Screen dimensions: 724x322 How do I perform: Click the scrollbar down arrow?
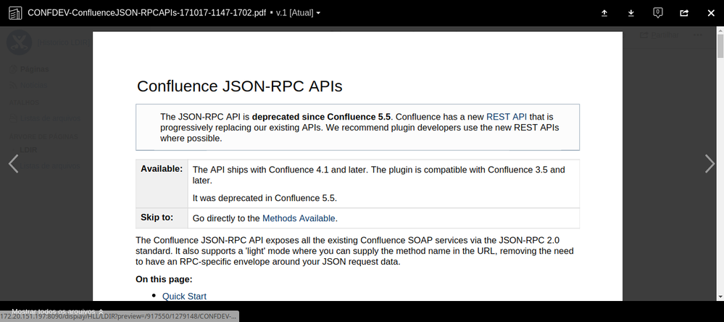click(720, 297)
